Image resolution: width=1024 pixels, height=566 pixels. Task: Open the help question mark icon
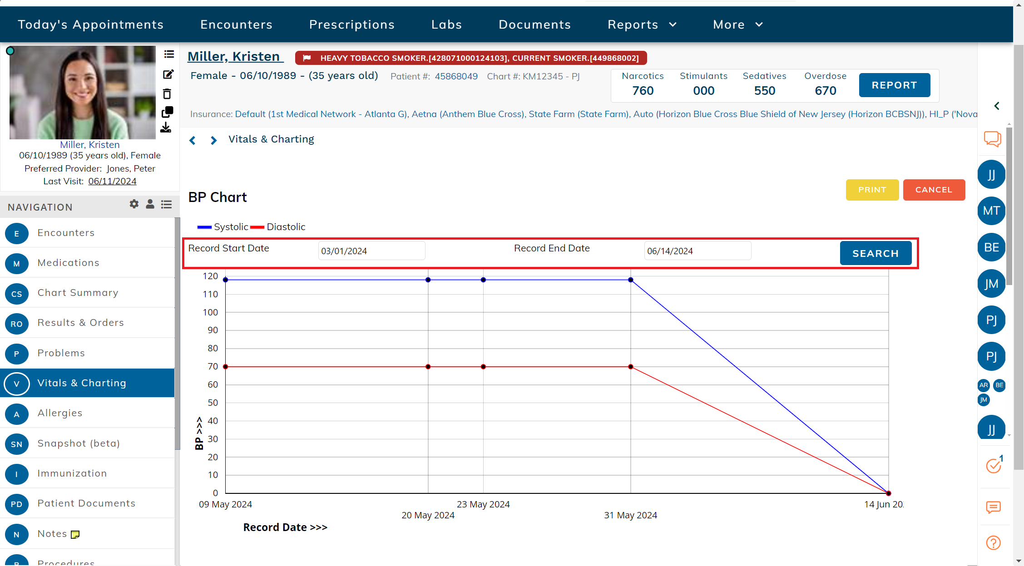pos(993,543)
